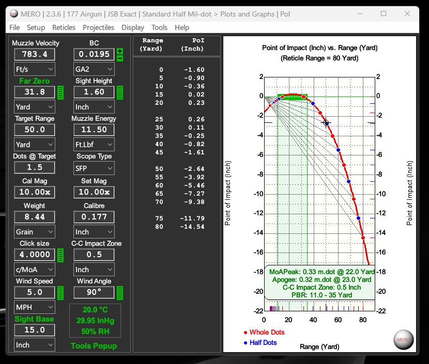The image size is (429, 364).
Task: Click green striped bar beside Wind Speed
Action: (x=60, y=293)
